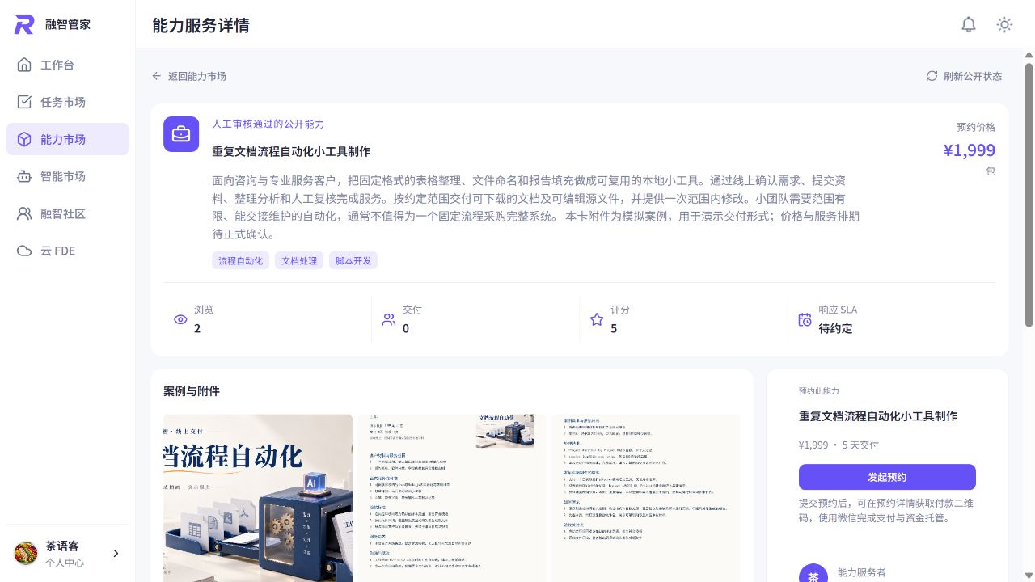Click the 脚本开发 tag
The width and height of the screenshot is (1035, 582).
(353, 260)
